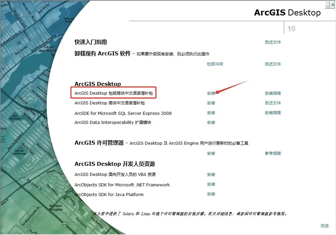336x235 pixels.
Task: Install ArcGIS Data Interoperability 扩展模块
Action: click(211, 123)
